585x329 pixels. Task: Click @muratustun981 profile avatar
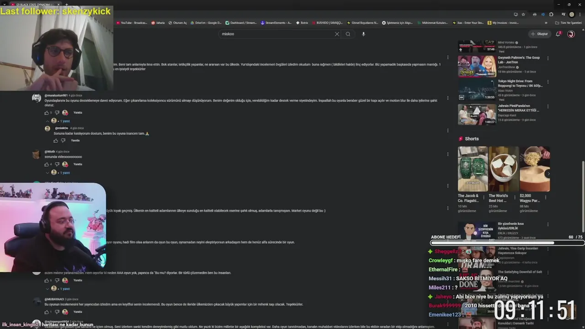pyautogui.click(x=36, y=98)
